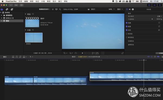The width and height of the screenshot is (163, 100).
Task: Open the retime speed dropdown
Action: click(x=76, y=53)
